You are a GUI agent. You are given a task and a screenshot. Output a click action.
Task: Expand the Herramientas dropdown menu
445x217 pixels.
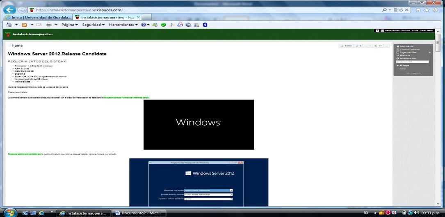(123, 25)
